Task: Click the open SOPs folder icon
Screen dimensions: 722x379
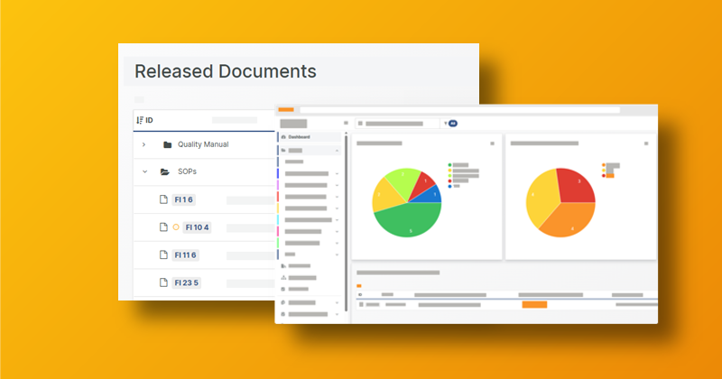Action: [165, 171]
